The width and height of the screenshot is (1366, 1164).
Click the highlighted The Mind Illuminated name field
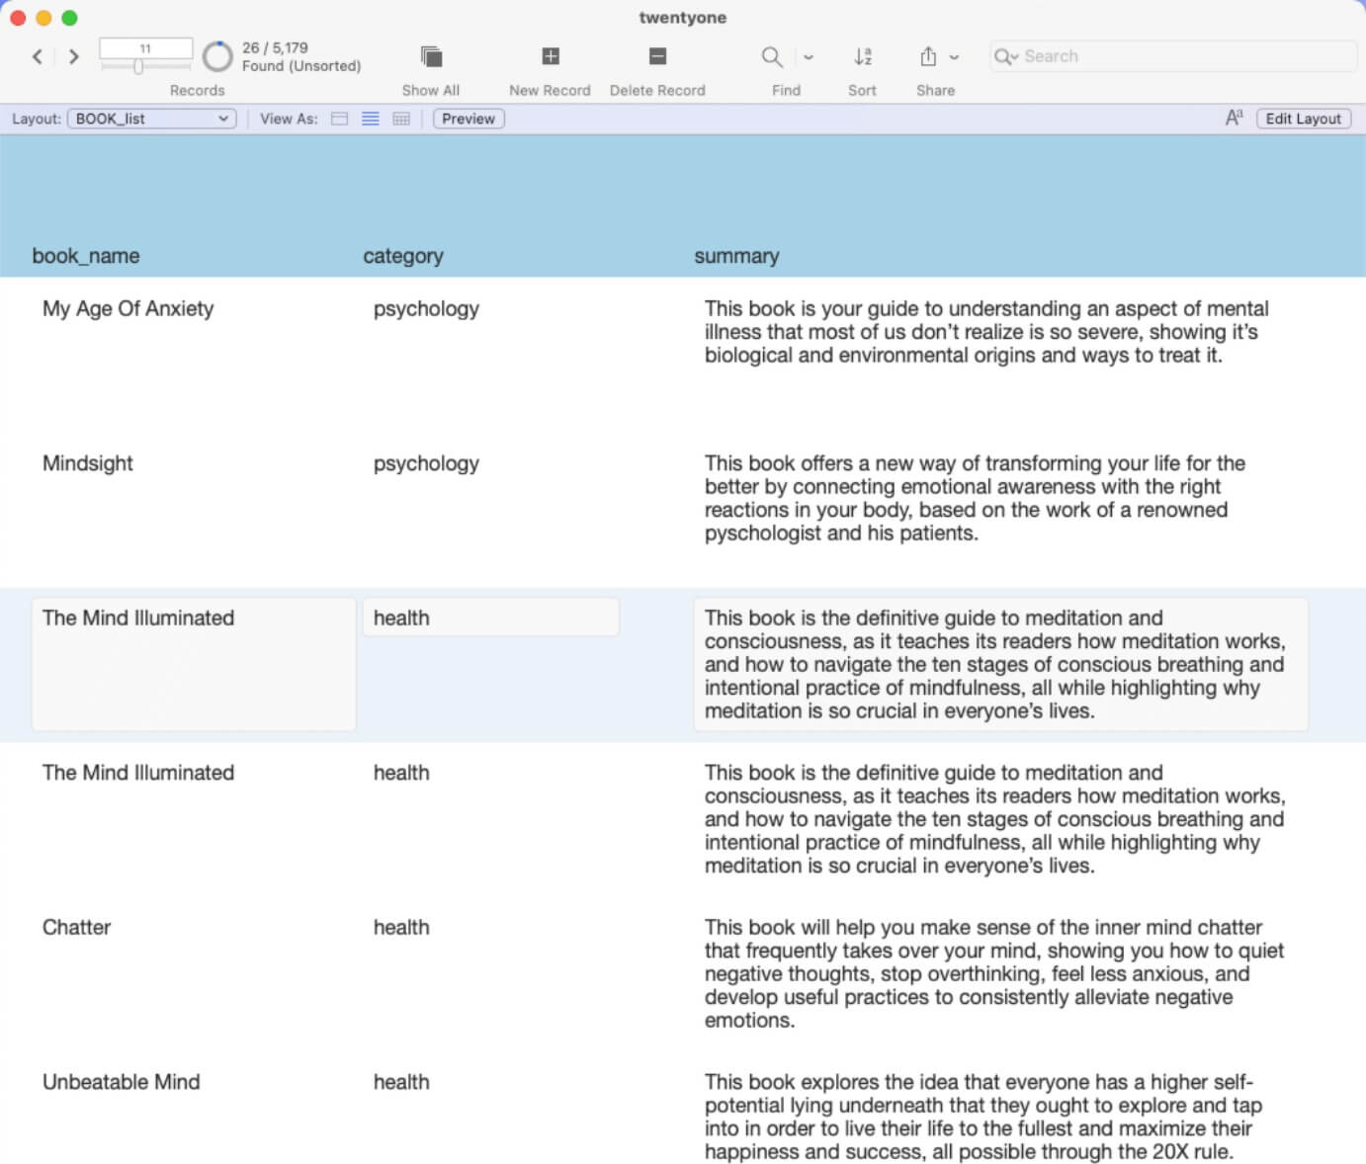(x=194, y=664)
